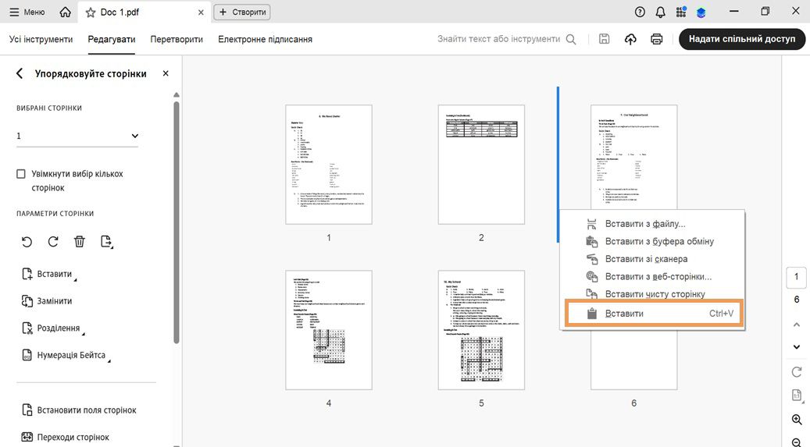Save the document with floppy icon
Viewport: 810px width, 447px height.
coord(604,39)
